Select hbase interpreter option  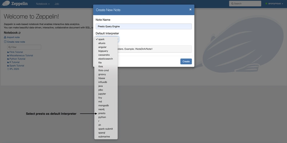(106, 78)
